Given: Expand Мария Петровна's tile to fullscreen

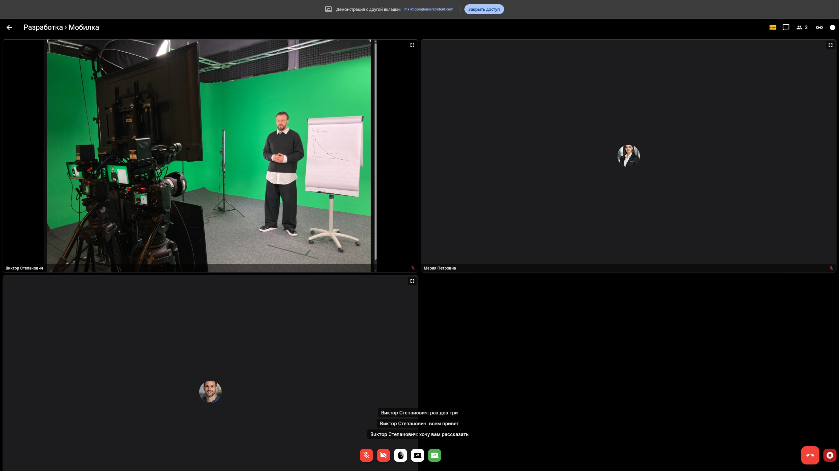Looking at the screenshot, I should click(x=830, y=45).
